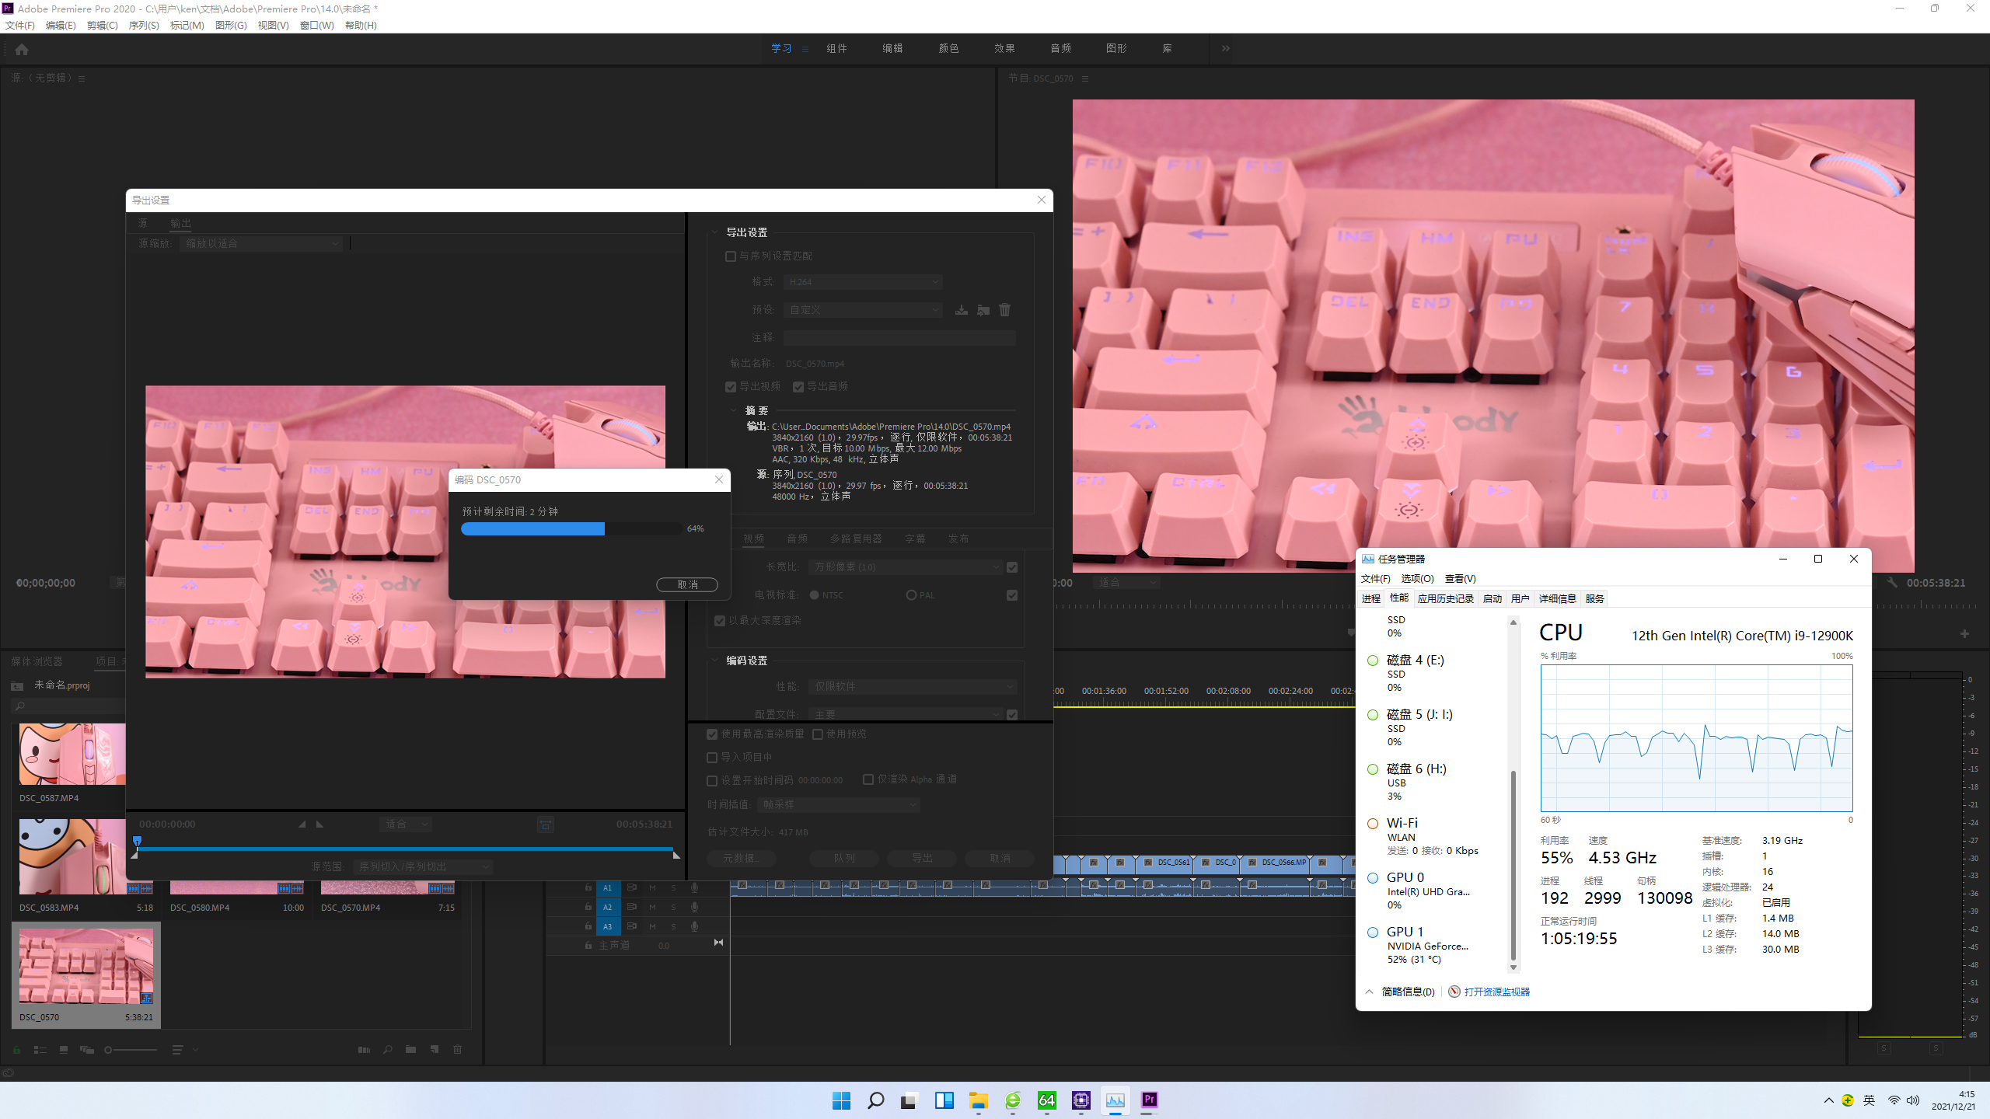Toggle the Export Video checkbox
The width and height of the screenshot is (1990, 1119).
coord(731,387)
